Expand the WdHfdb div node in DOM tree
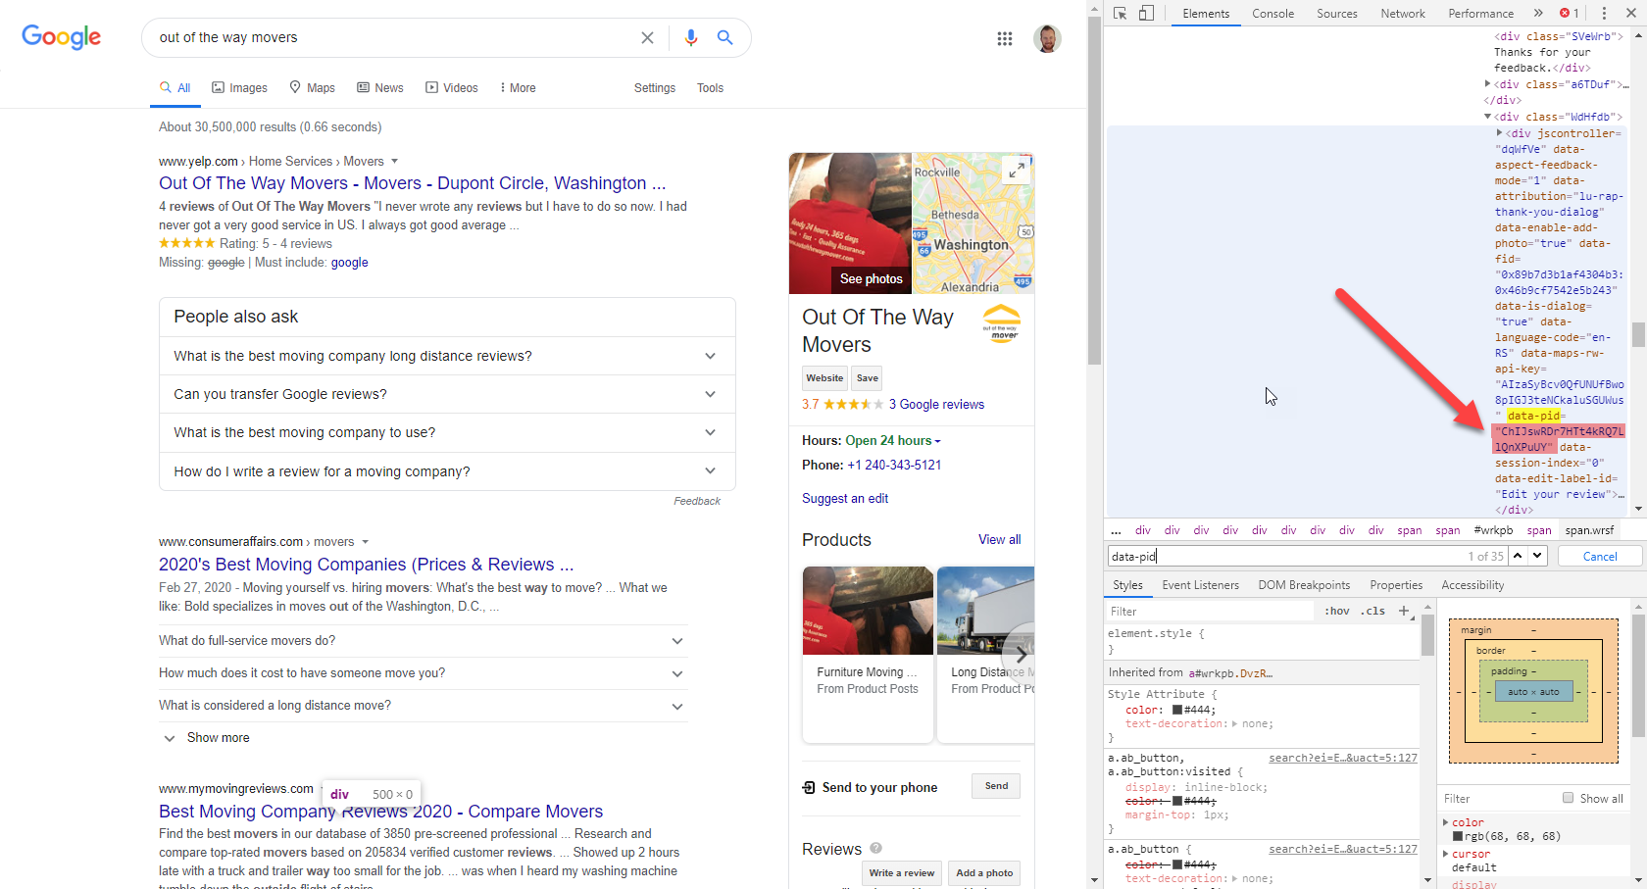The width and height of the screenshot is (1647, 889). point(1488,117)
